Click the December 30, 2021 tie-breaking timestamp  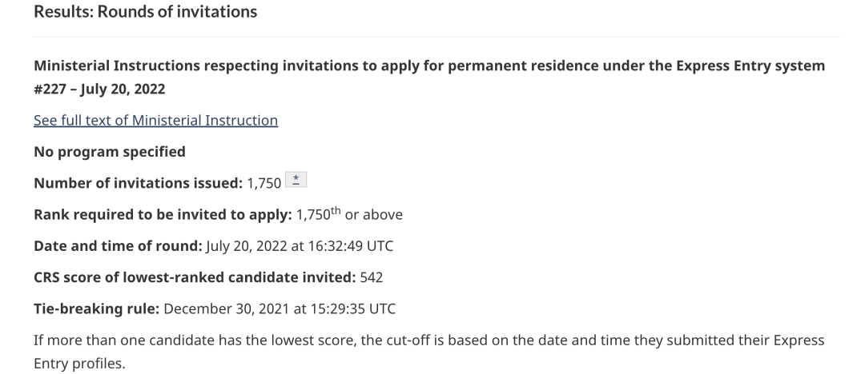[280, 308]
